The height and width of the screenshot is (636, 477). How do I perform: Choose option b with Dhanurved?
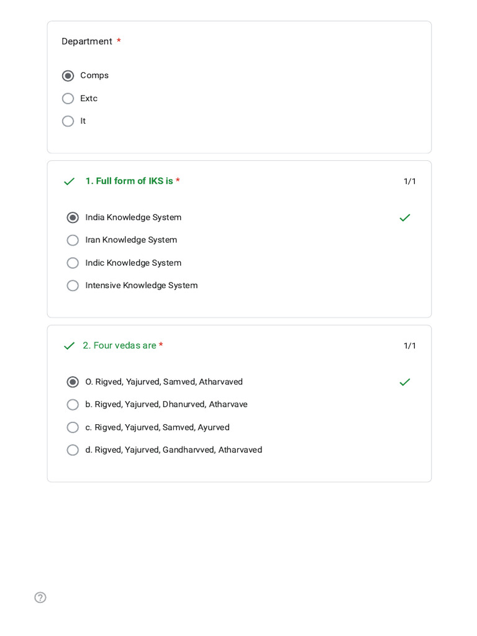click(x=73, y=405)
